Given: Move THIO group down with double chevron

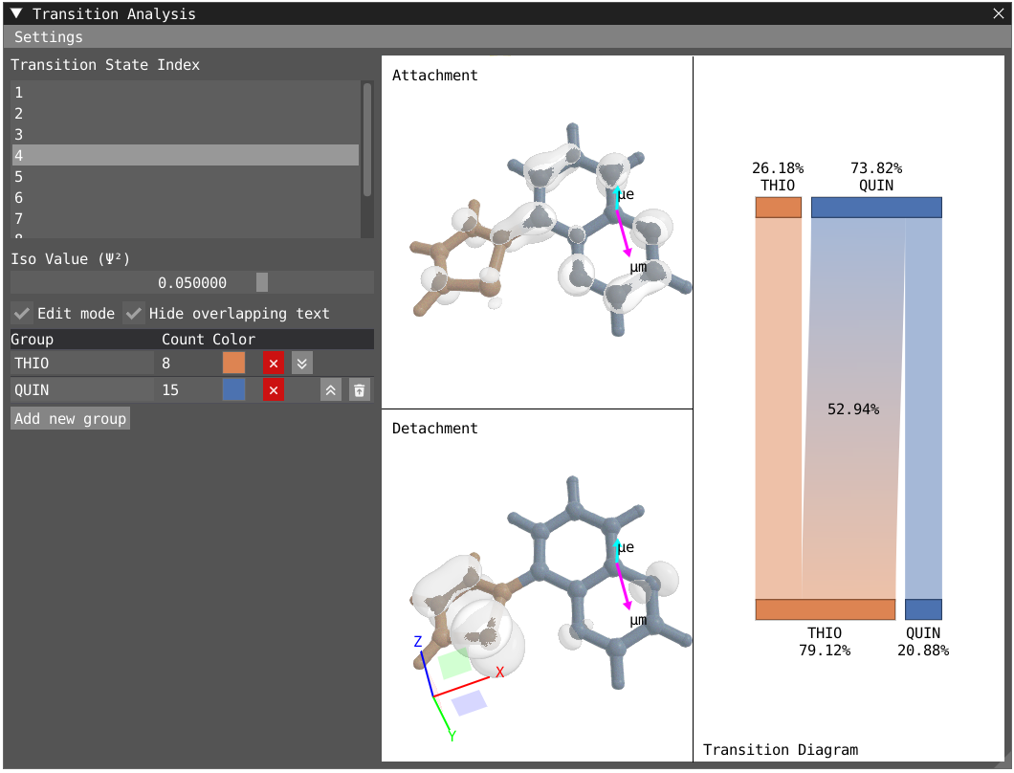Looking at the screenshot, I should (301, 364).
